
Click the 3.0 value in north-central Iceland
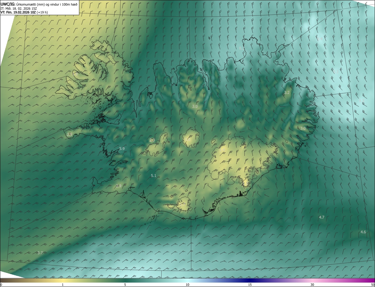[x=195, y=106]
